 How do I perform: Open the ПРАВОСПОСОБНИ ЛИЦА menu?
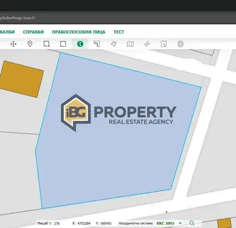coord(78,32)
